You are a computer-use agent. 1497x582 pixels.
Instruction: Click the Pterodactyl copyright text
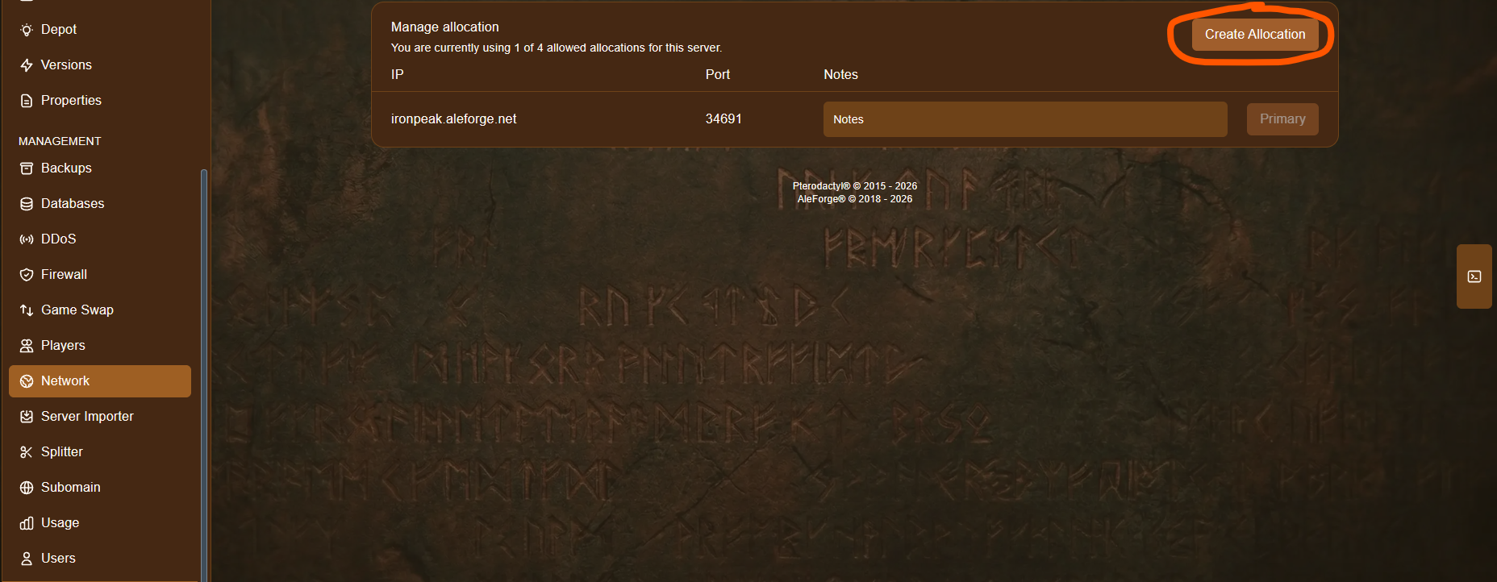coord(855,185)
